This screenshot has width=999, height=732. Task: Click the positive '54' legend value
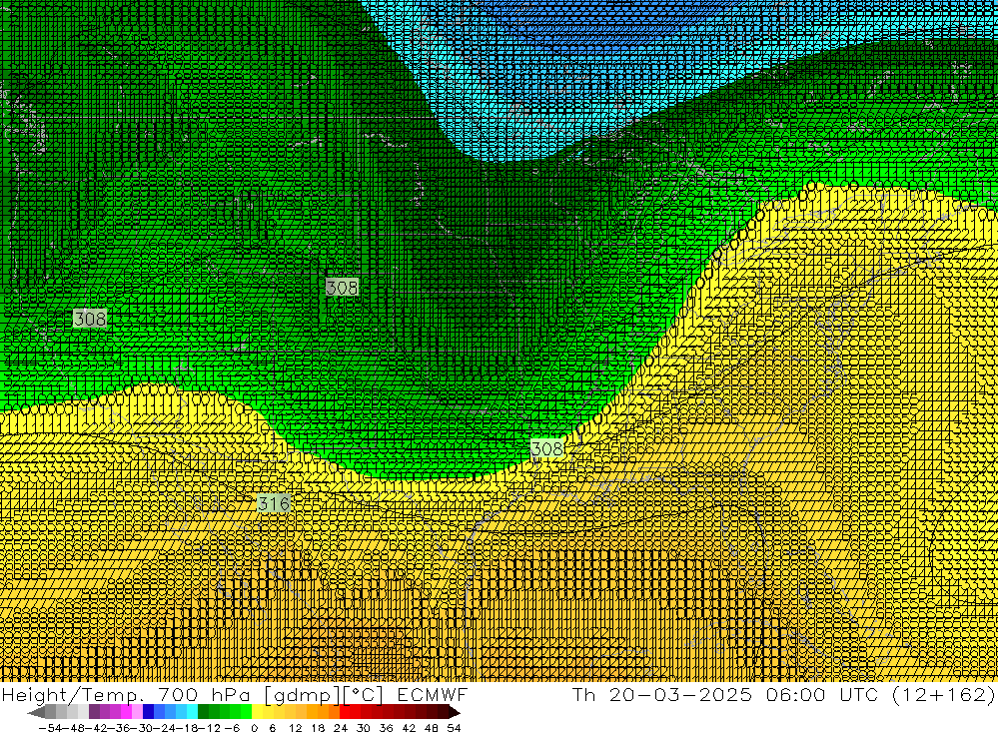[454, 728]
